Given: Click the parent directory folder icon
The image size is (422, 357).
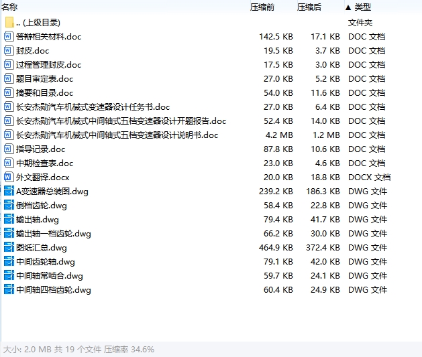Looking at the screenshot, I should [9, 22].
